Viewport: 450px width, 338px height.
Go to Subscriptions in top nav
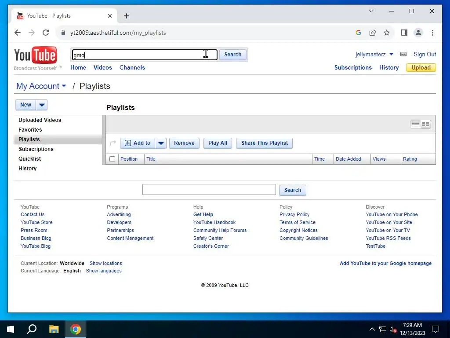point(353,67)
